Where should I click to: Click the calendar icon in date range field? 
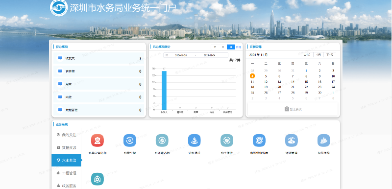[x=167, y=55]
